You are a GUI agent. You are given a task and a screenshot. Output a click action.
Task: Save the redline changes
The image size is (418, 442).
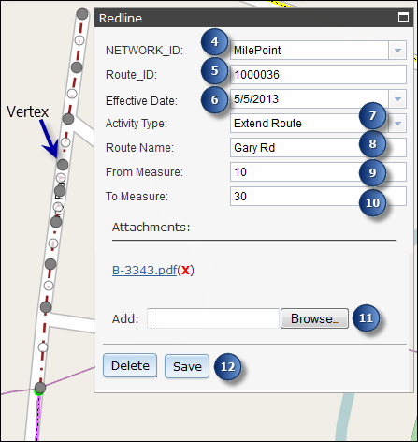pyautogui.click(x=187, y=366)
